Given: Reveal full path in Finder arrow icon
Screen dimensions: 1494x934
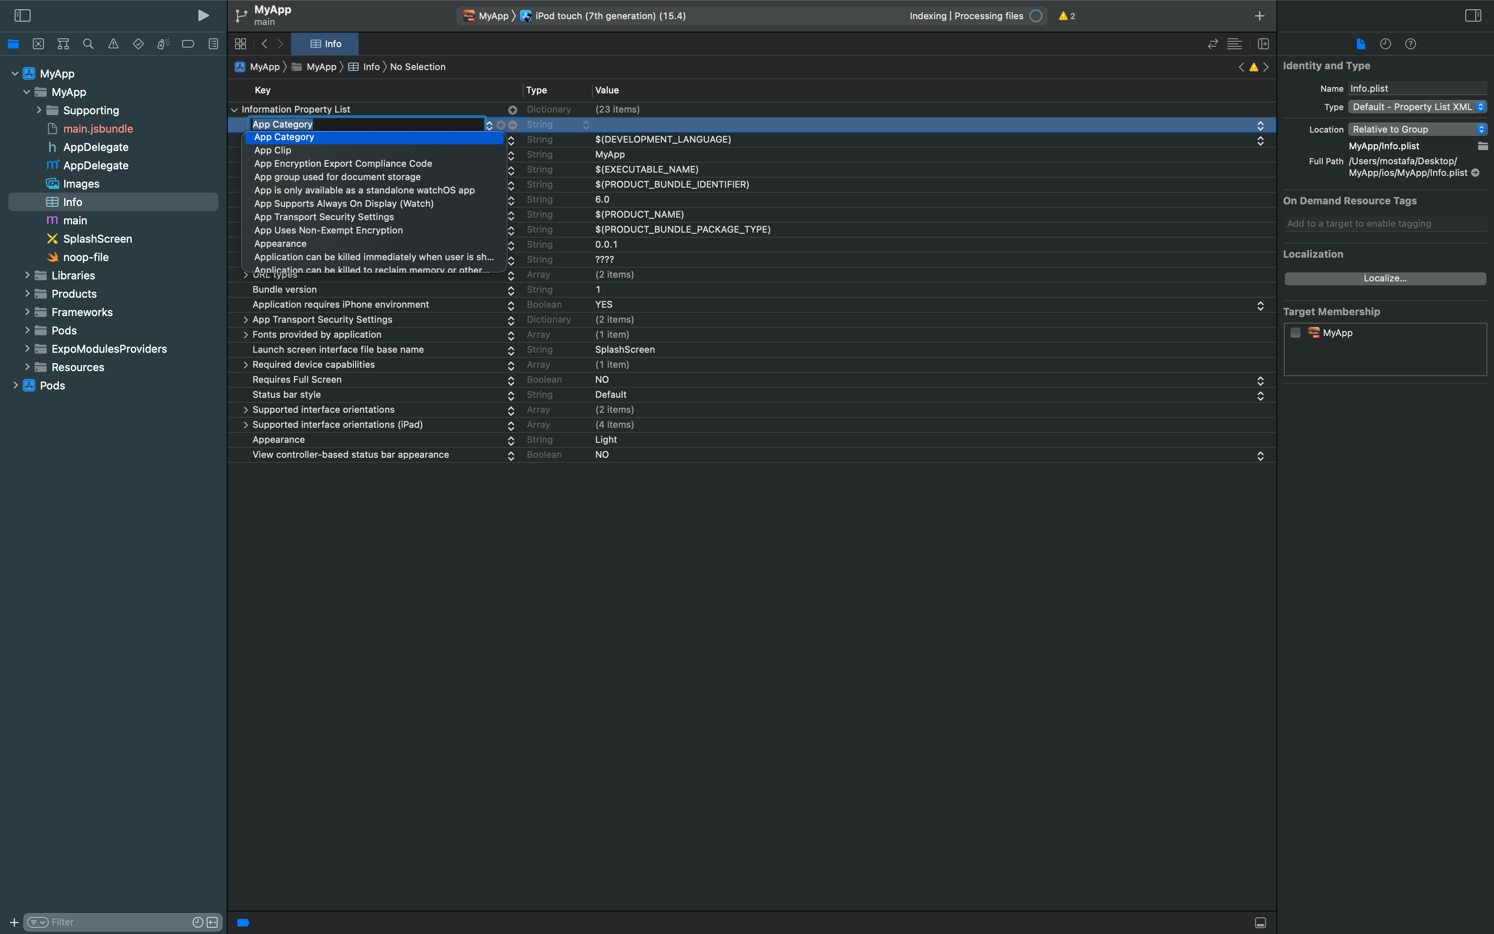Looking at the screenshot, I should coord(1476,173).
